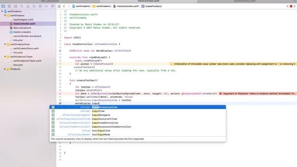The width and height of the screenshot is (297, 167).
Task: Click the 'toolbar.sizeToFit()' code line
Action: tap(89, 90)
